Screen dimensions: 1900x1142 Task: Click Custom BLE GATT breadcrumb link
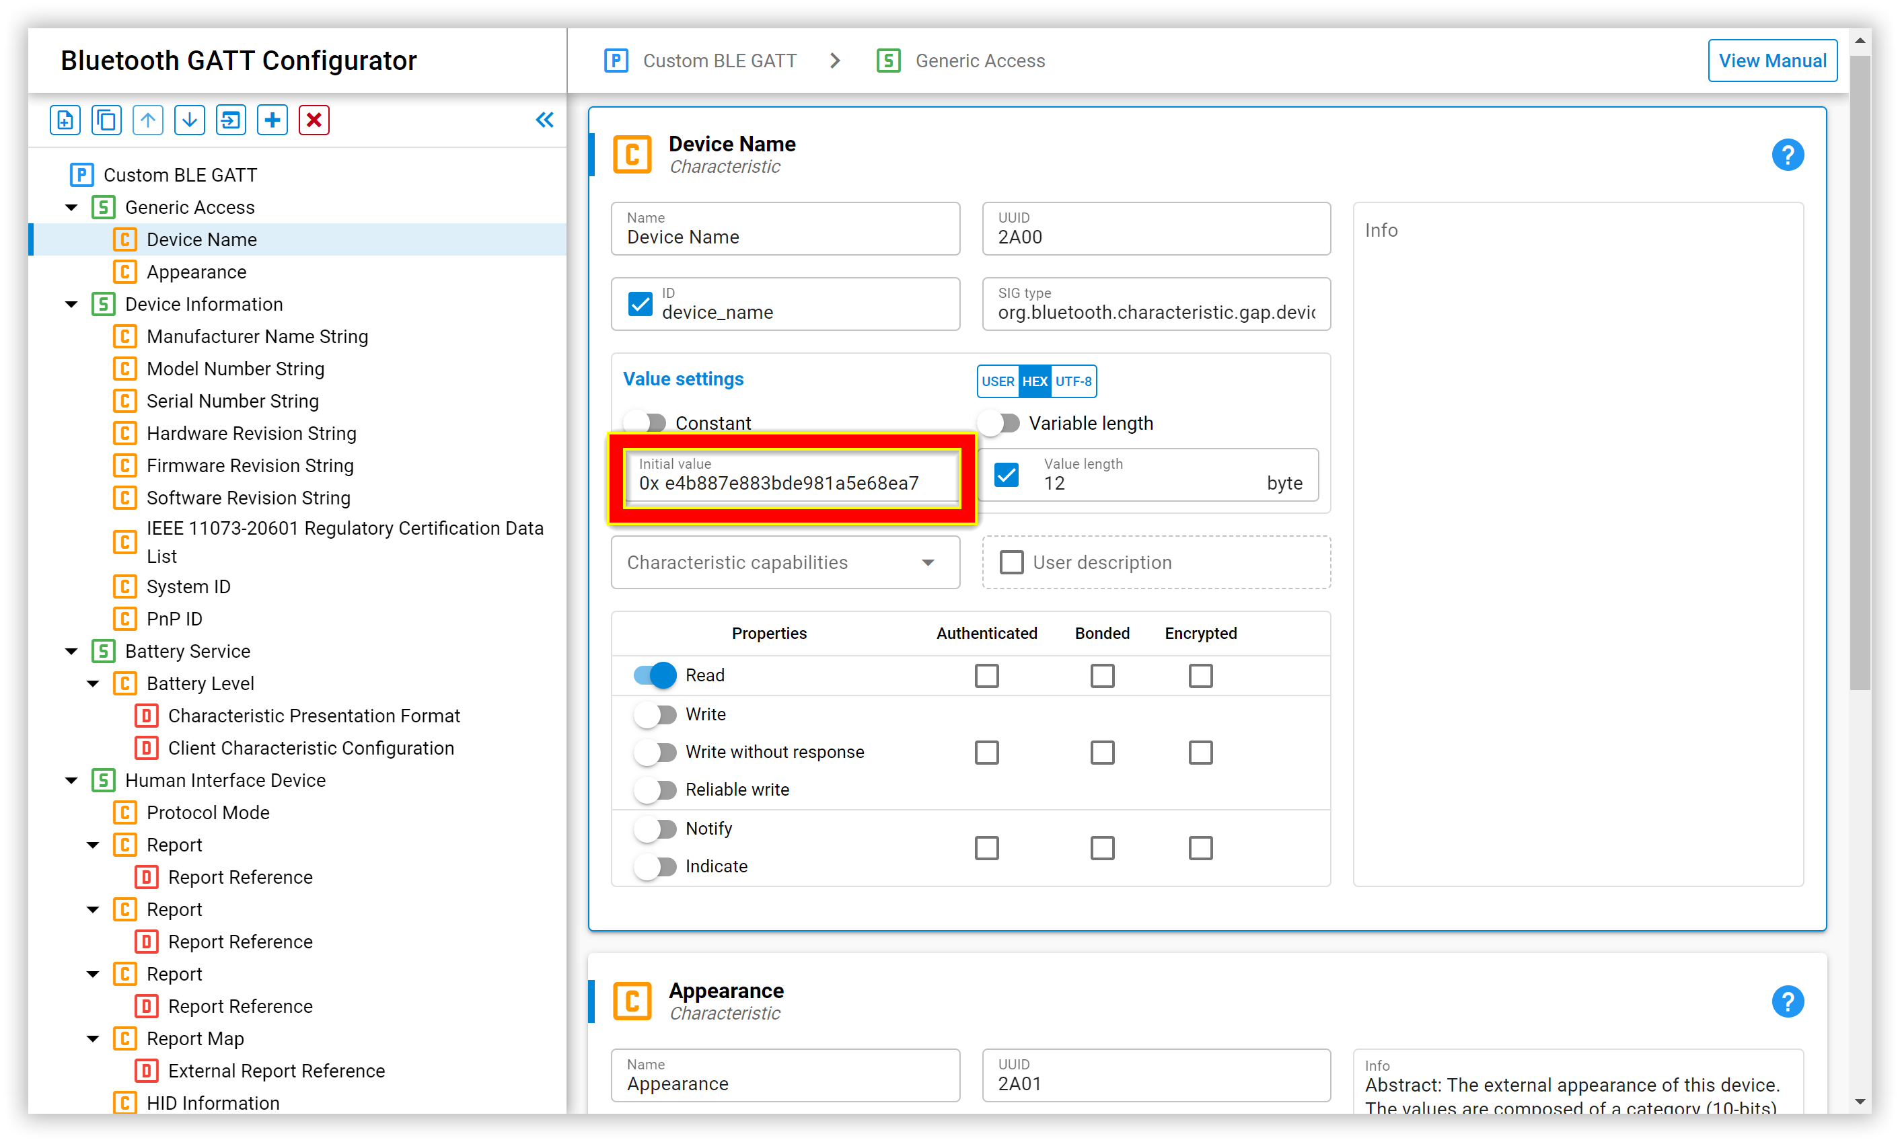pyautogui.click(x=720, y=61)
